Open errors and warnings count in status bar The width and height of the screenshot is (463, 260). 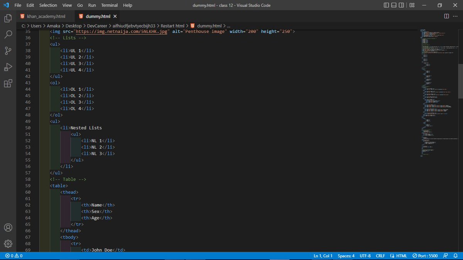coord(14,256)
